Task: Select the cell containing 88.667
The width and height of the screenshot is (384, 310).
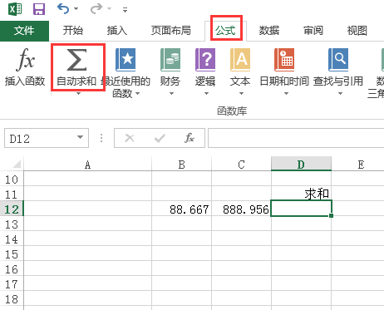Action: (181, 209)
